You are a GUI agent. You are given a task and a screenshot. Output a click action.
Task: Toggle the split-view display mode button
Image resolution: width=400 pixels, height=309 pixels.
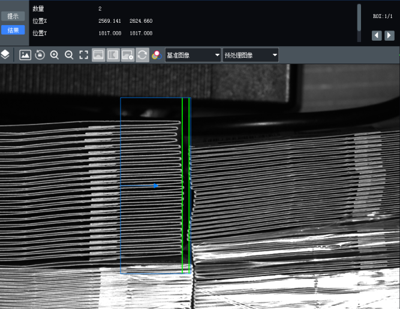(113, 55)
